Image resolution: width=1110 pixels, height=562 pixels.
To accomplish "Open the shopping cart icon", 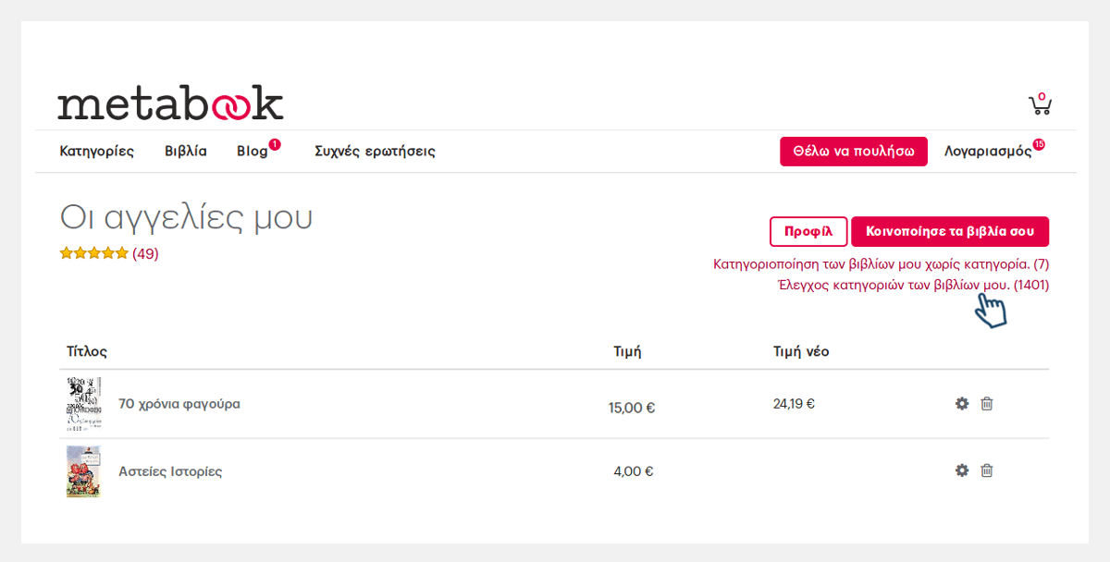I will tap(1040, 104).
